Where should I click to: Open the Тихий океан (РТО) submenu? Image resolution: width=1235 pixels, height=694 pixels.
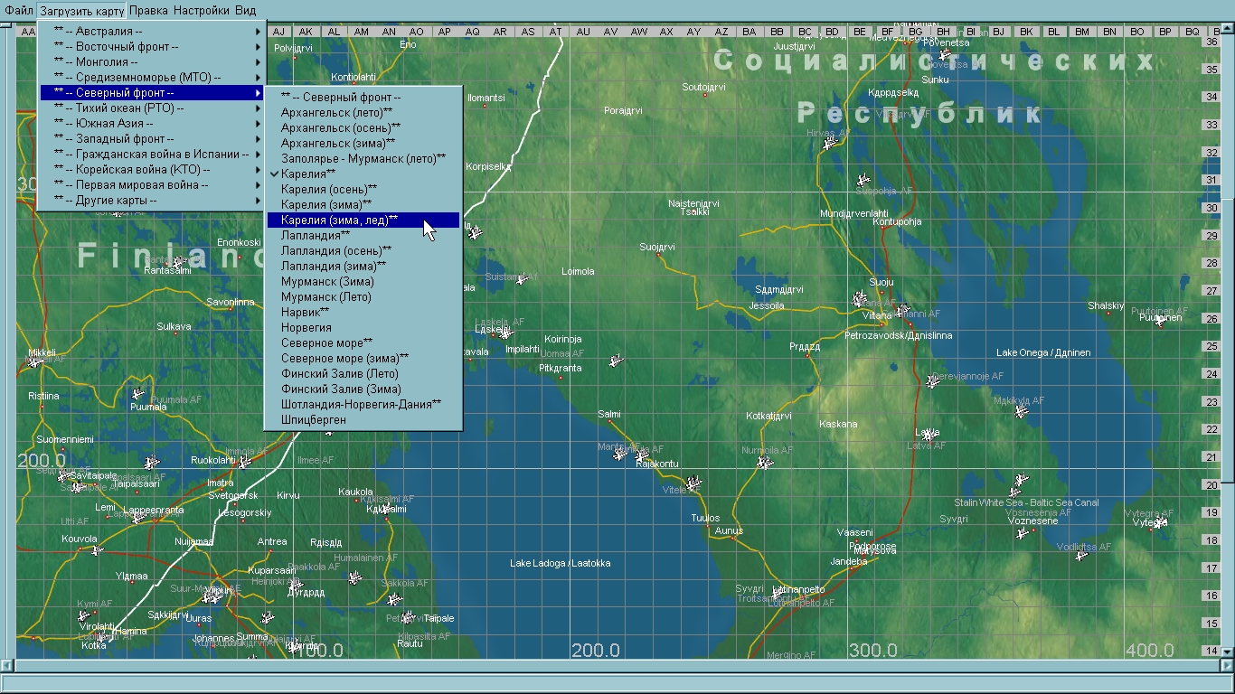tap(154, 108)
